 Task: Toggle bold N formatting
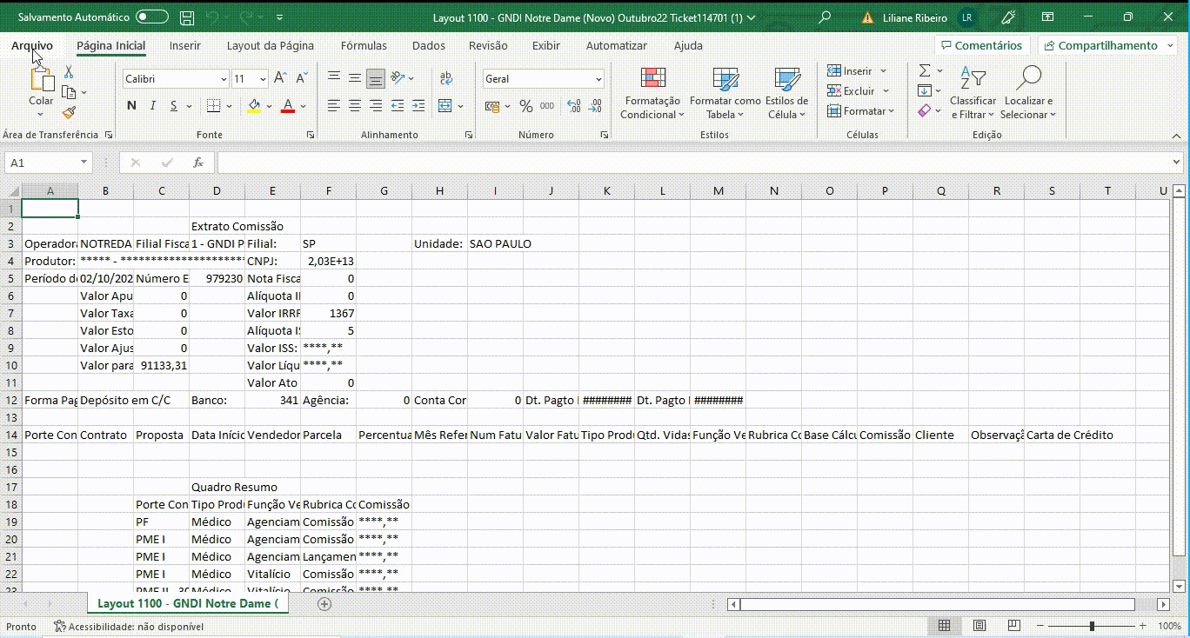(x=131, y=105)
